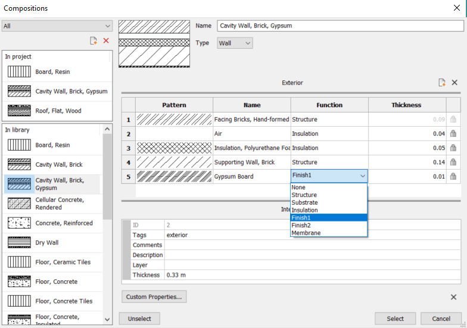
Task: Click crosshatch pattern of Polyurethane ply
Action: tap(174, 148)
